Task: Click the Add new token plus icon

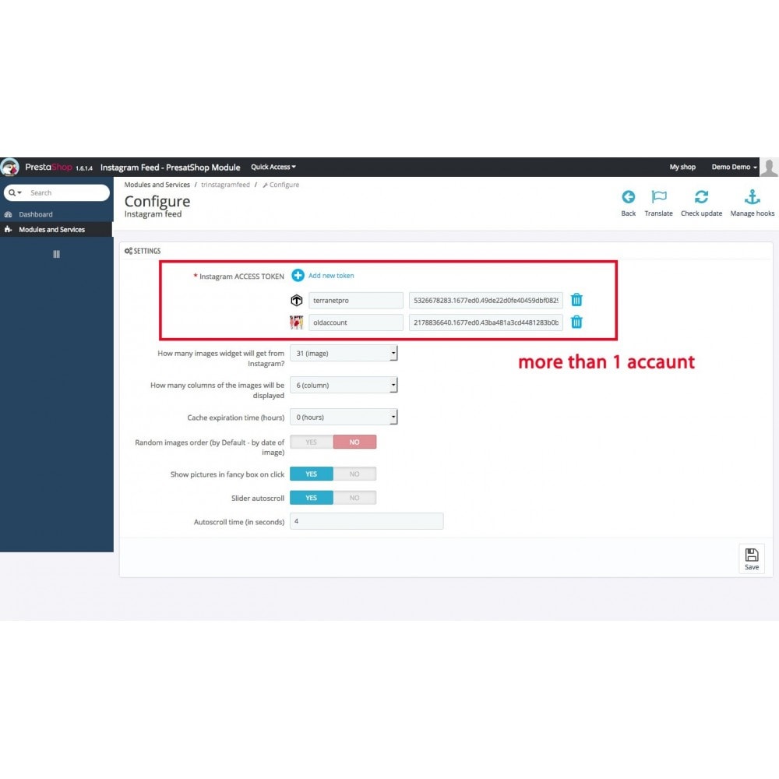Action: (298, 275)
